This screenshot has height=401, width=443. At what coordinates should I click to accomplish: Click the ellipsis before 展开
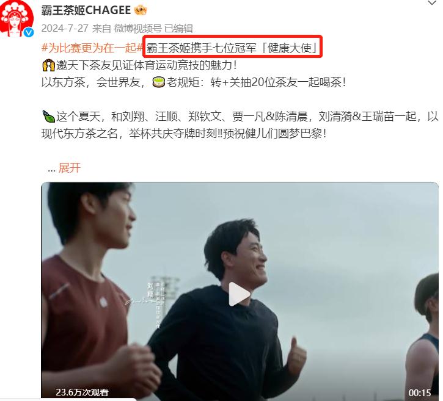tap(51, 170)
